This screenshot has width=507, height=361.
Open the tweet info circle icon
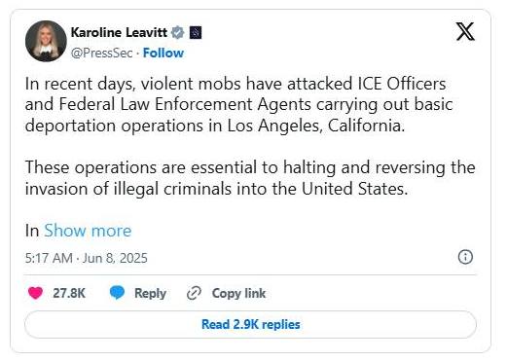[465, 257]
